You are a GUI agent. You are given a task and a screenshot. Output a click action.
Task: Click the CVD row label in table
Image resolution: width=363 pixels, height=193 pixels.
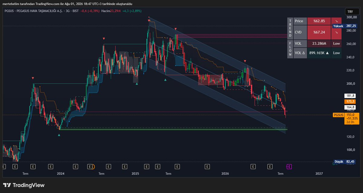[299, 32]
